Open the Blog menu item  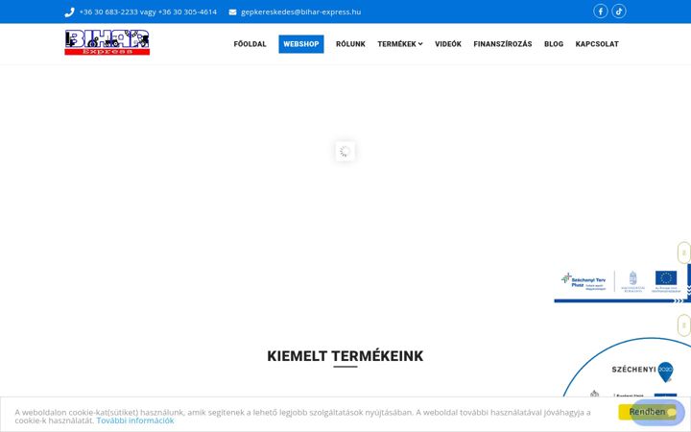click(x=554, y=44)
